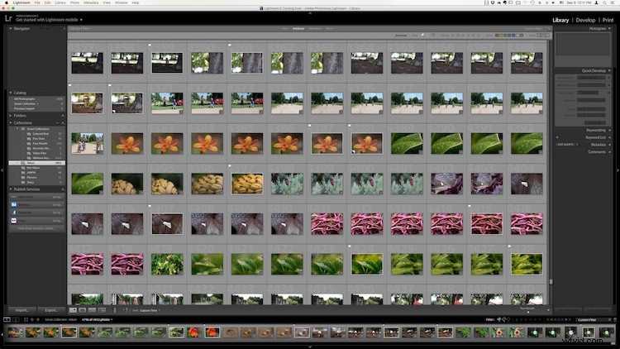Select the yellow fruit thumbnail with flag

[247, 184]
